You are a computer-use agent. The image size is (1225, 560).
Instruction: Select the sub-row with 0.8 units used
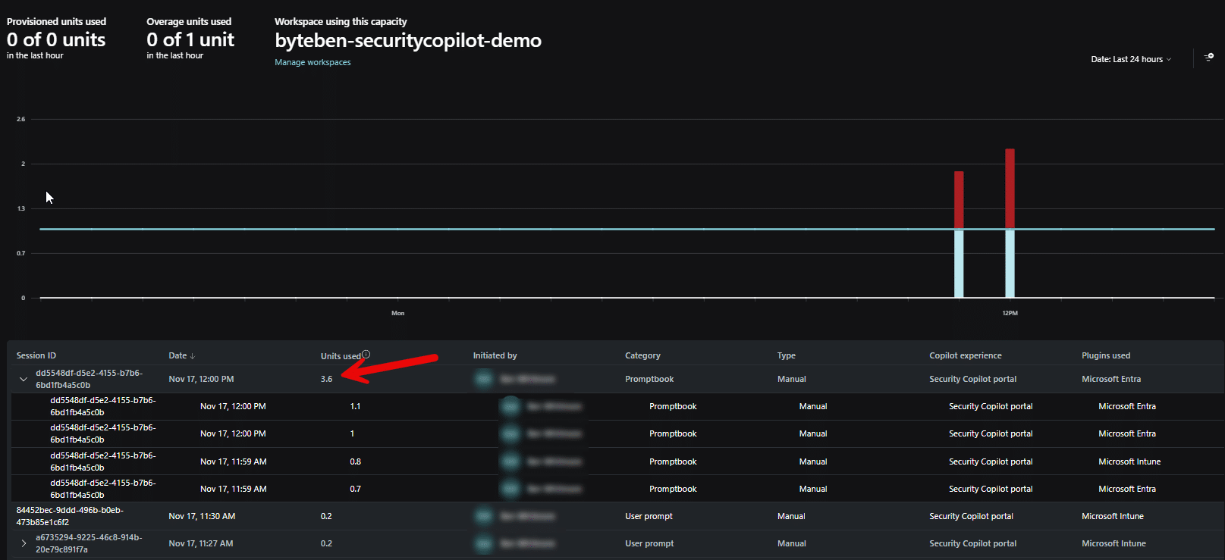[x=355, y=461]
